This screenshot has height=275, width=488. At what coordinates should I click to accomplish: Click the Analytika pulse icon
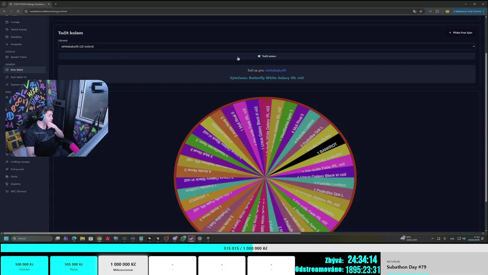point(7,44)
